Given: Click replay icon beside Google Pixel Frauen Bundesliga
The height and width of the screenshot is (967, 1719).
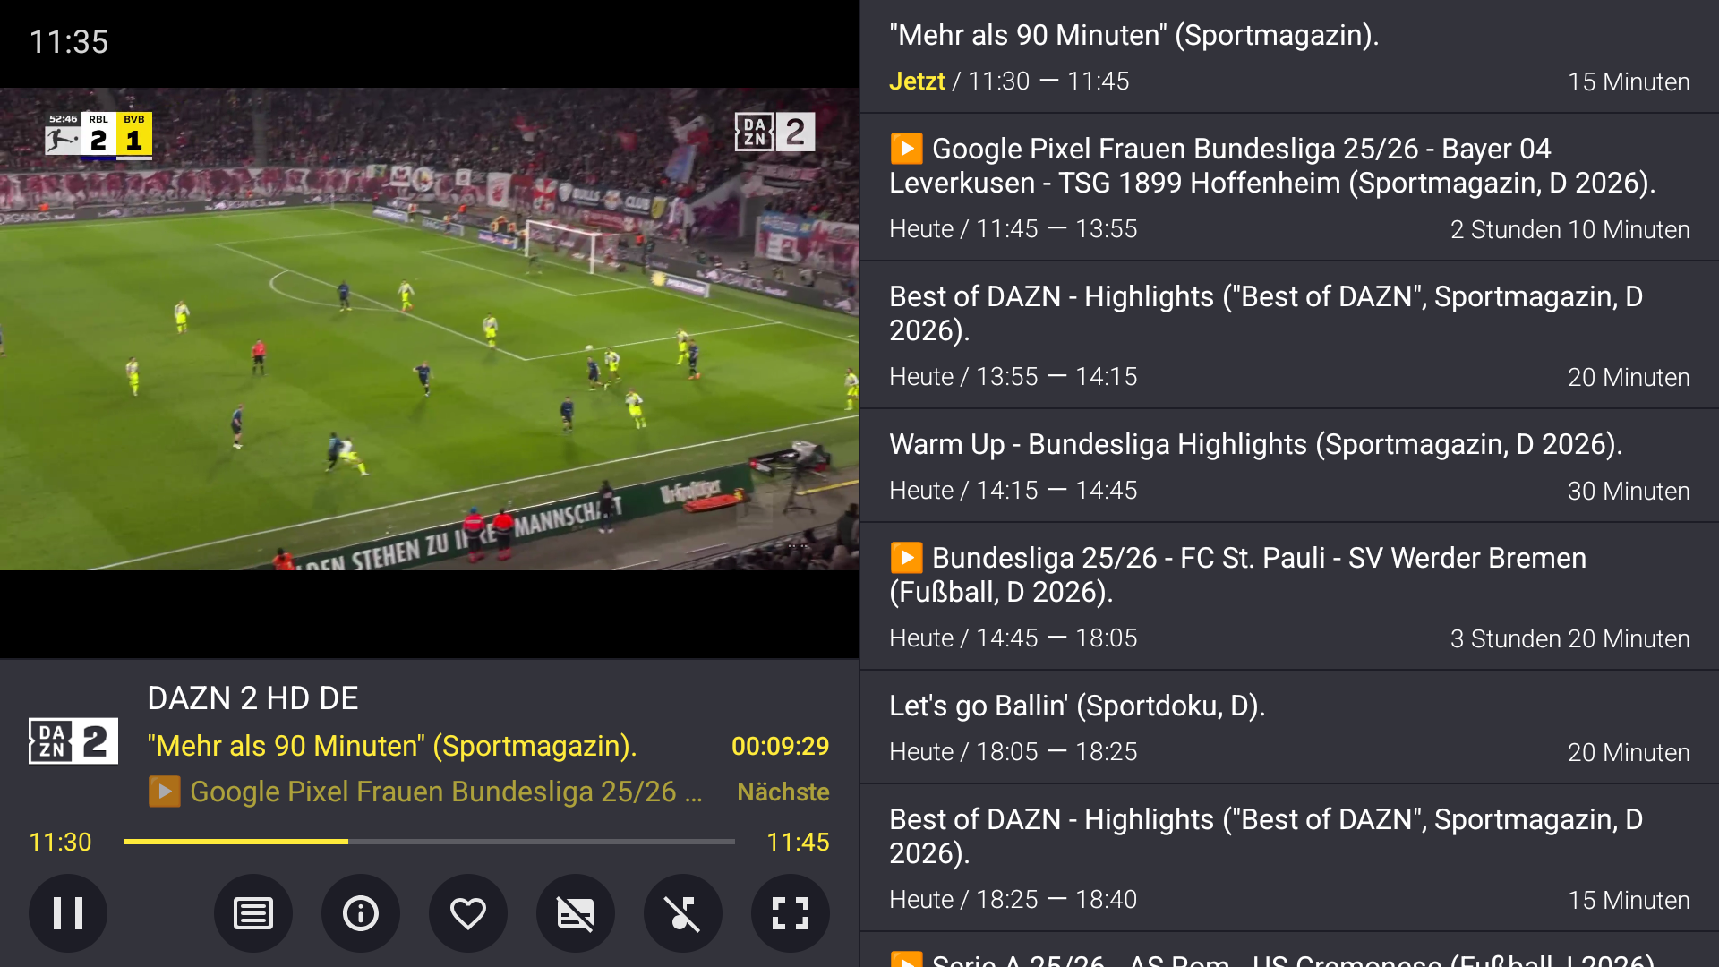Looking at the screenshot, I should (x=906, y=149).
